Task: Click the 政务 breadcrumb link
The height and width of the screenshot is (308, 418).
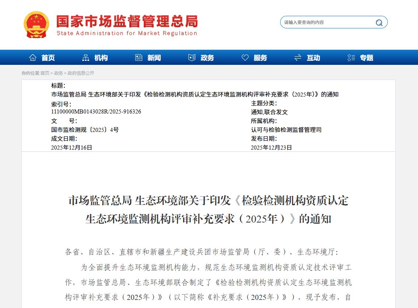Action: 58,73
